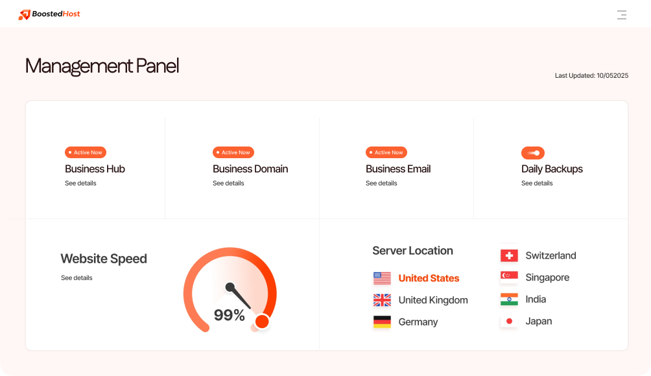Open the hamburger menu icon

(x=622, y=15)
